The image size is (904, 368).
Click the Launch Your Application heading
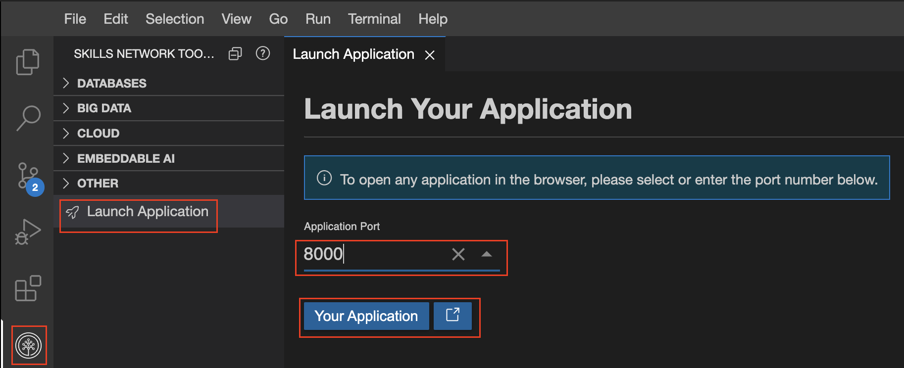(468, 109)
